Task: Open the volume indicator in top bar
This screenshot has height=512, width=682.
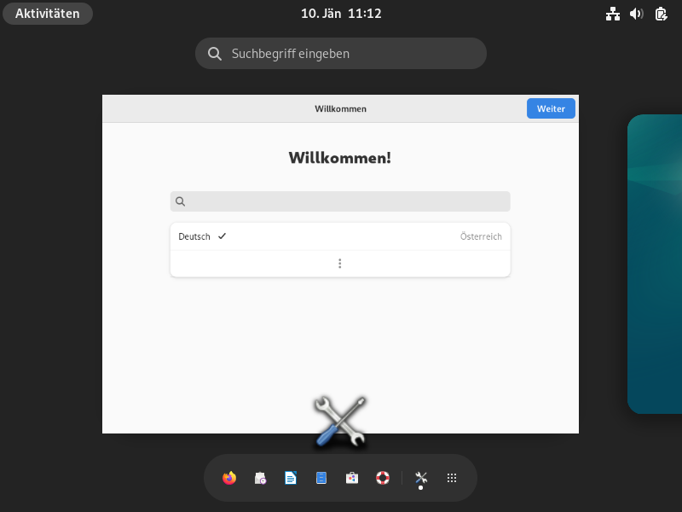Action: point(636,14)
